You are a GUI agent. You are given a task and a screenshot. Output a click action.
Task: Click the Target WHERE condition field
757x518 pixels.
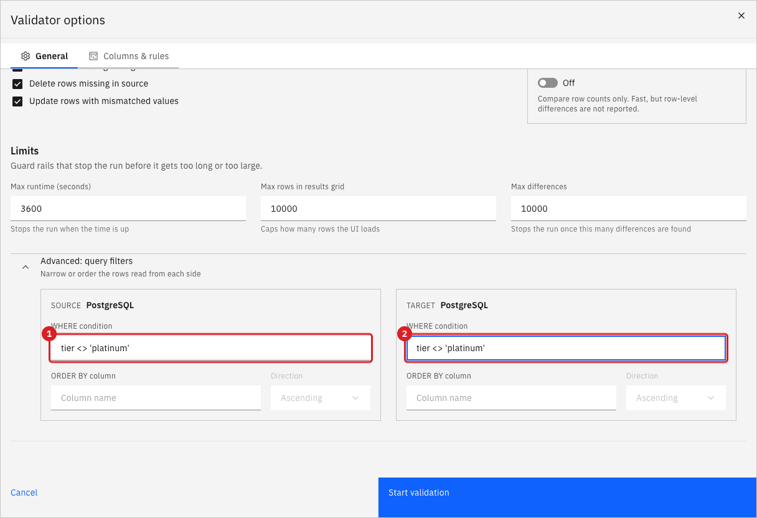[x=566, y=348]
